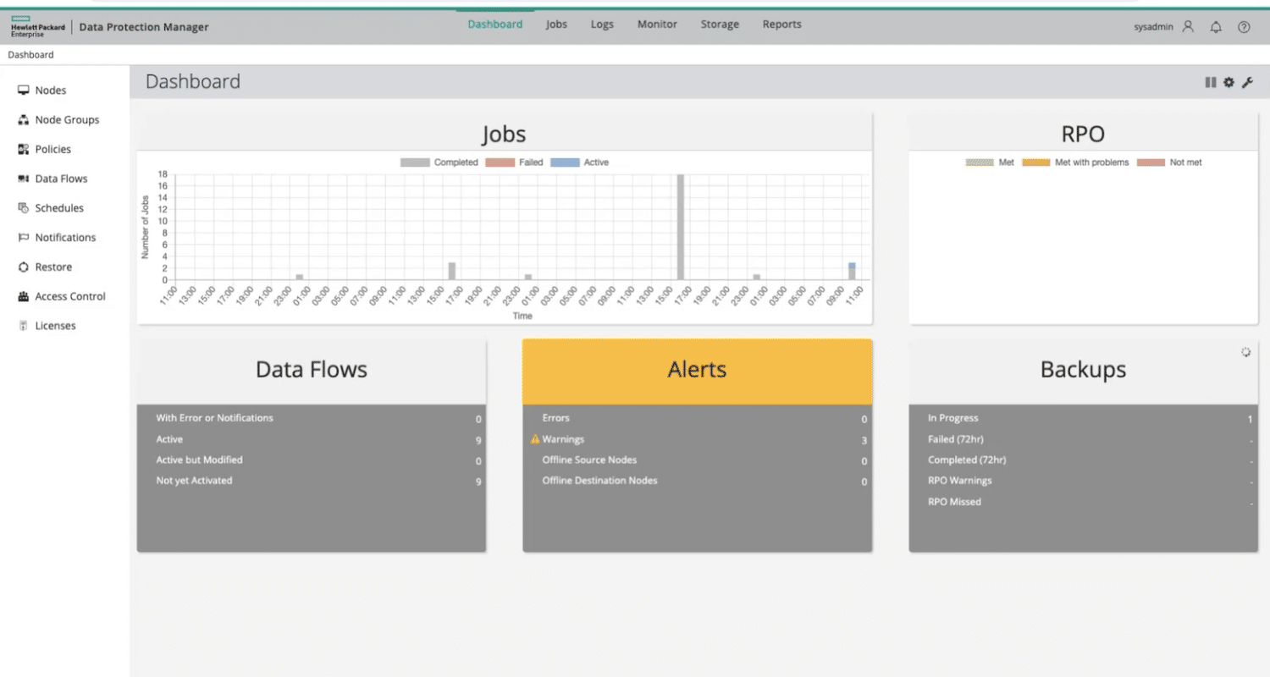
Task: Toggle the Met legend swatch in RPO
Action: [x=980, y=162]
